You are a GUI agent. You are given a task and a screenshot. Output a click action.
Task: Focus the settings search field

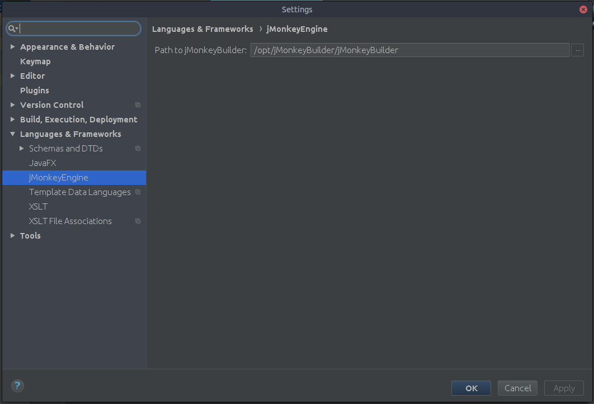pyautogui.click(x=73, y=28)
